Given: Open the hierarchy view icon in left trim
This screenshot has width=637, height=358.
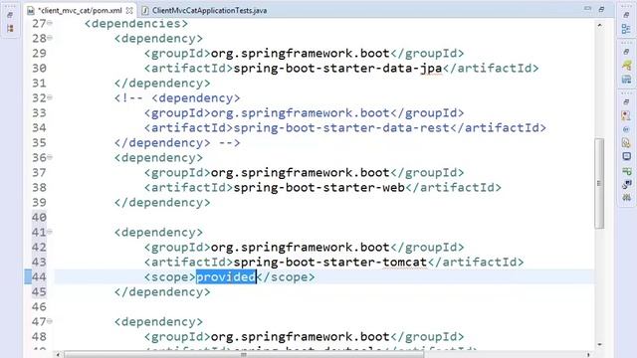Looking at the screenshot, I should [x=10, y=29].
